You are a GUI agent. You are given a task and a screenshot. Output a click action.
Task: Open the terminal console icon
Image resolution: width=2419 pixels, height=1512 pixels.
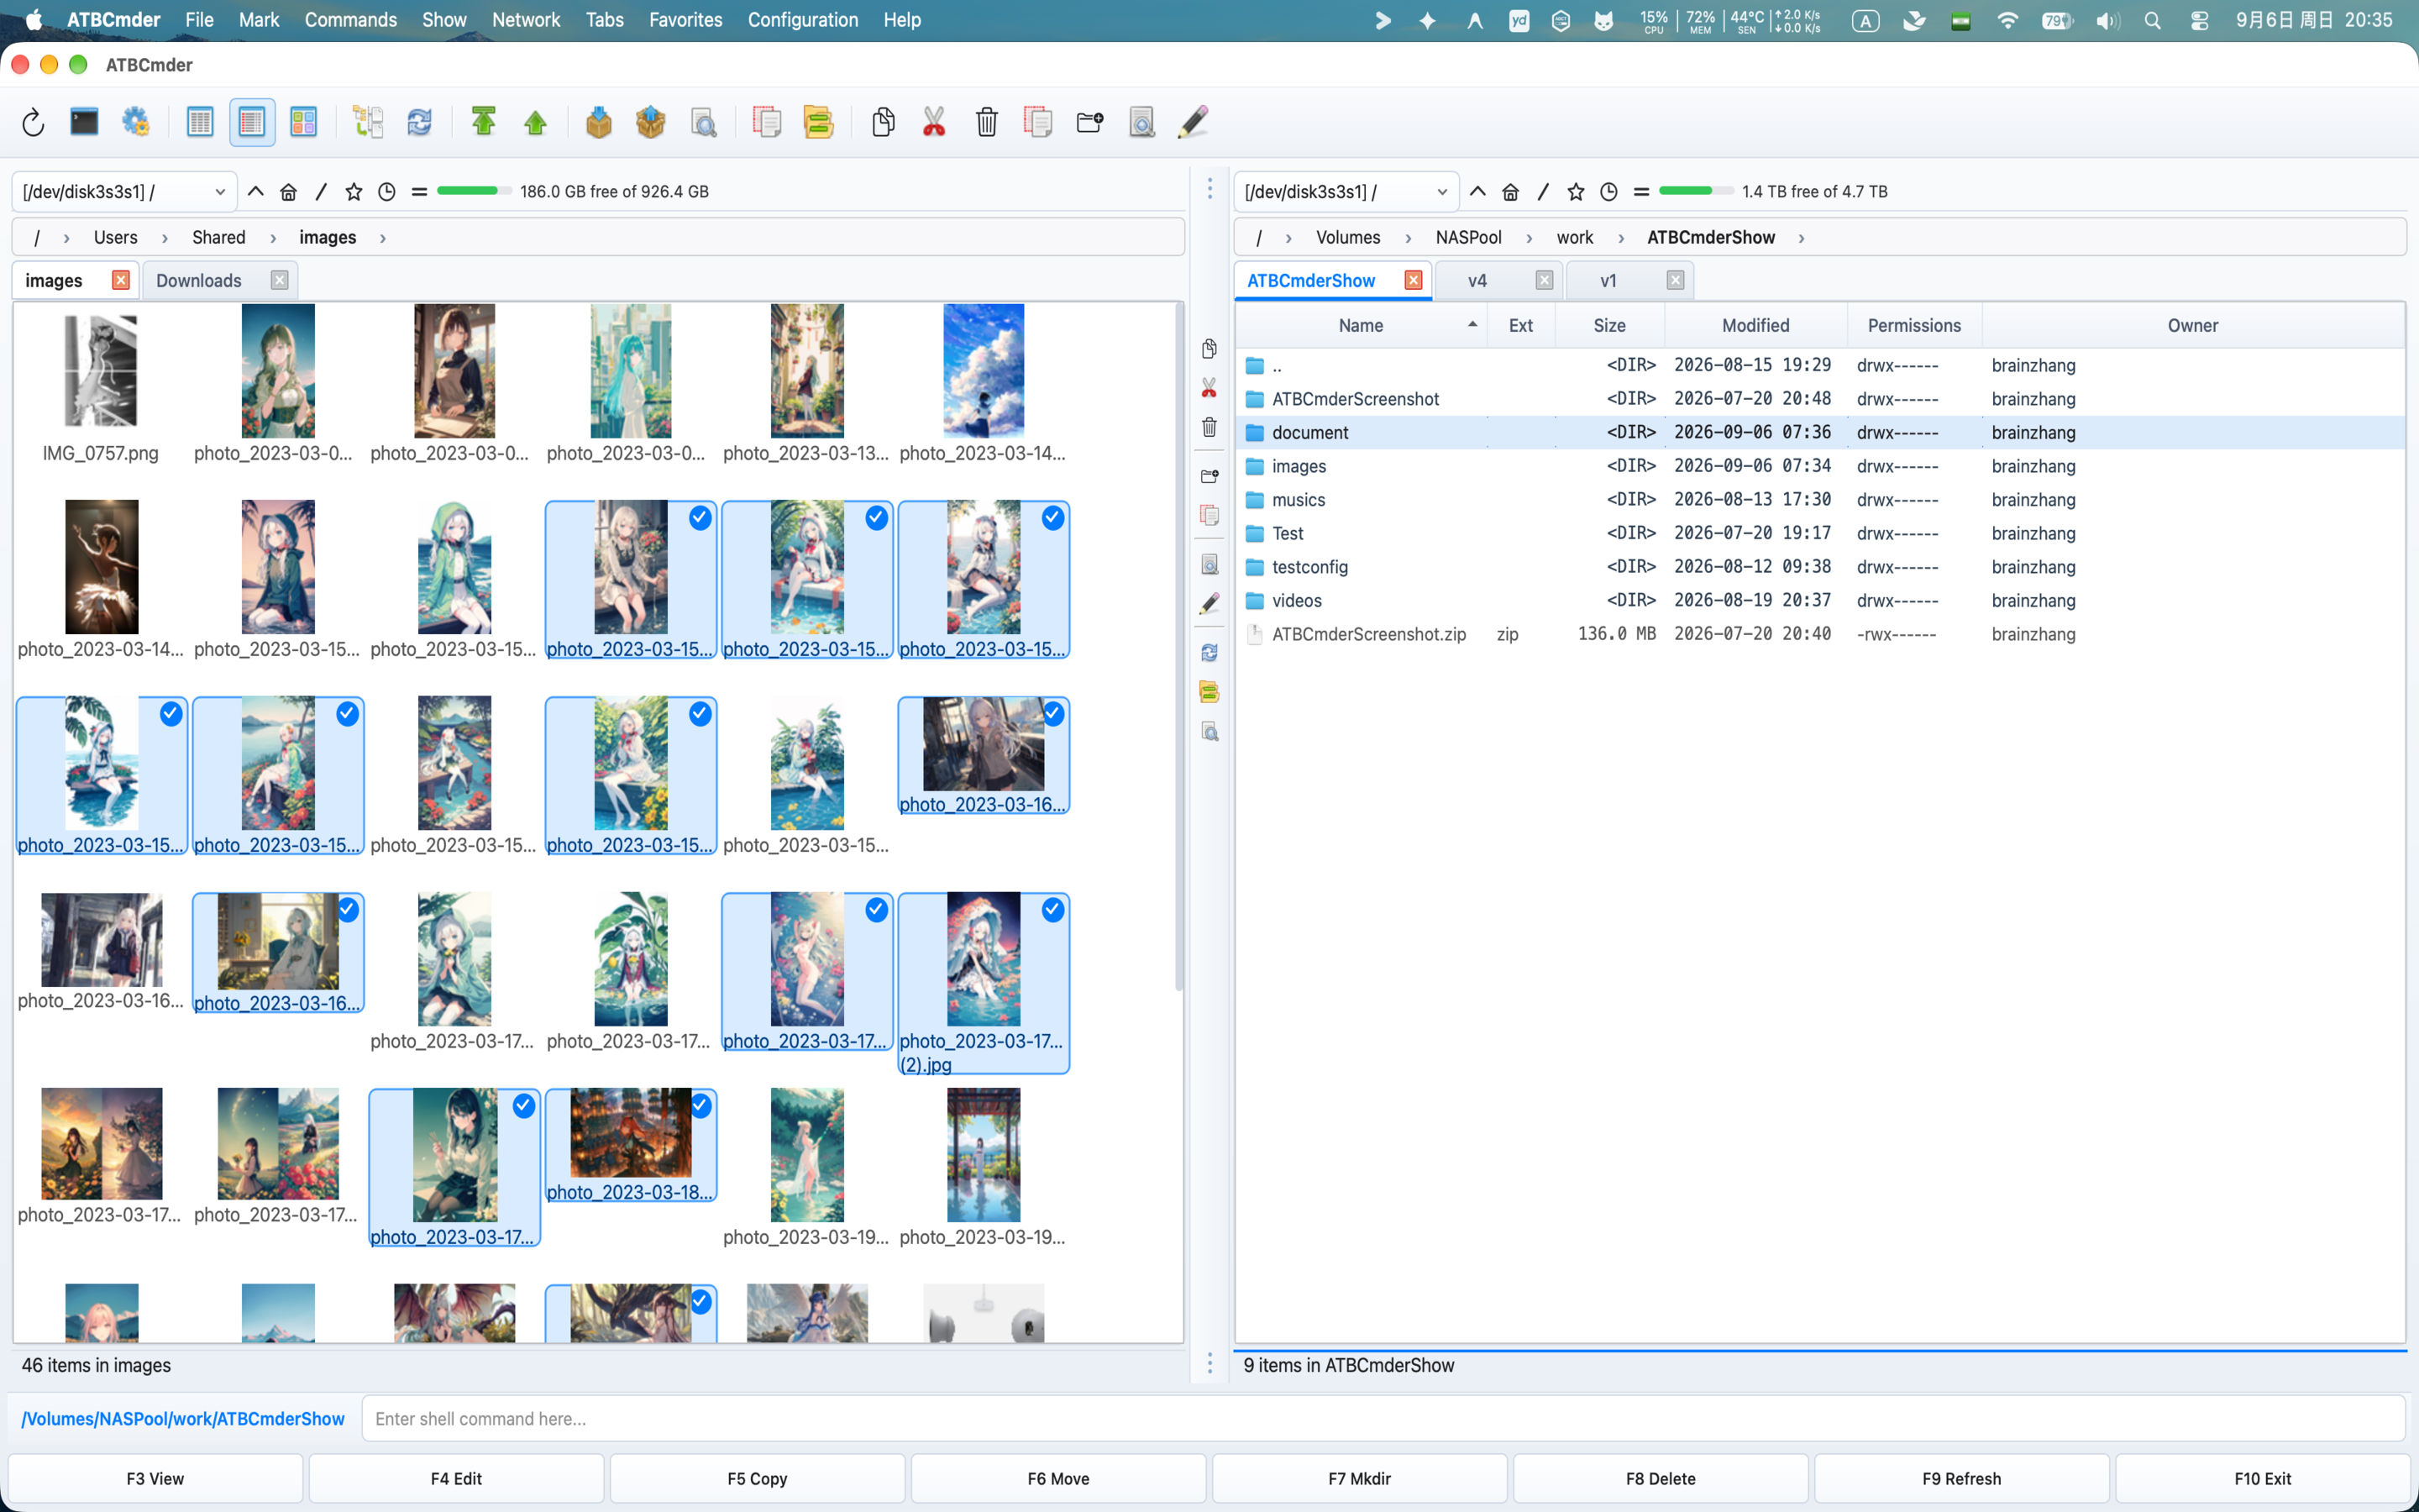pyautogui.click(x=84, y=123)
